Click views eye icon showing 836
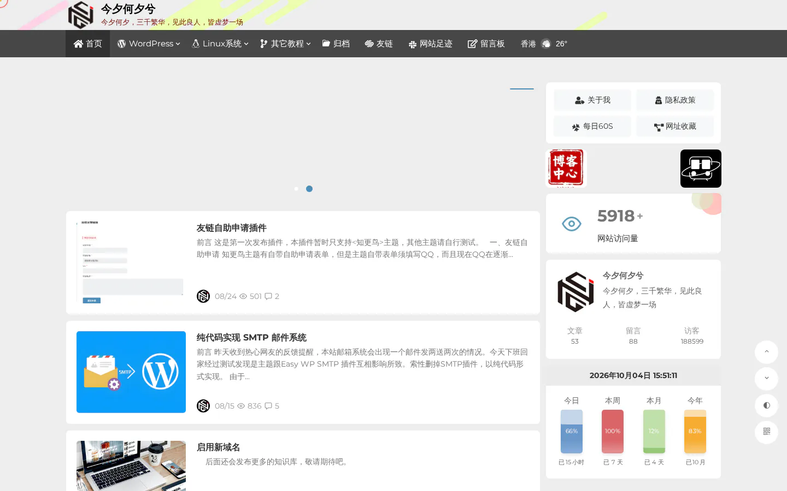Screen dimensions: 787x491 coord(241,406)
